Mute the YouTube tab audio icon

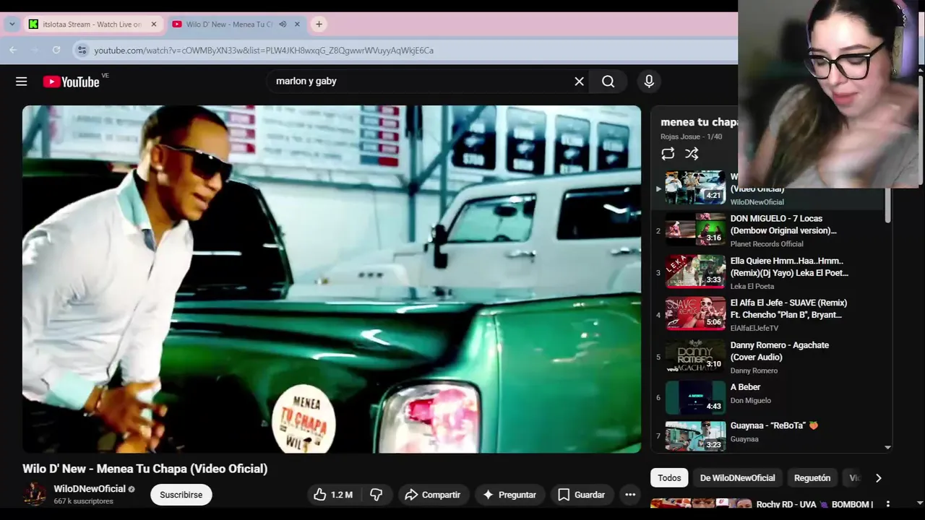click(x=283, y=24)
